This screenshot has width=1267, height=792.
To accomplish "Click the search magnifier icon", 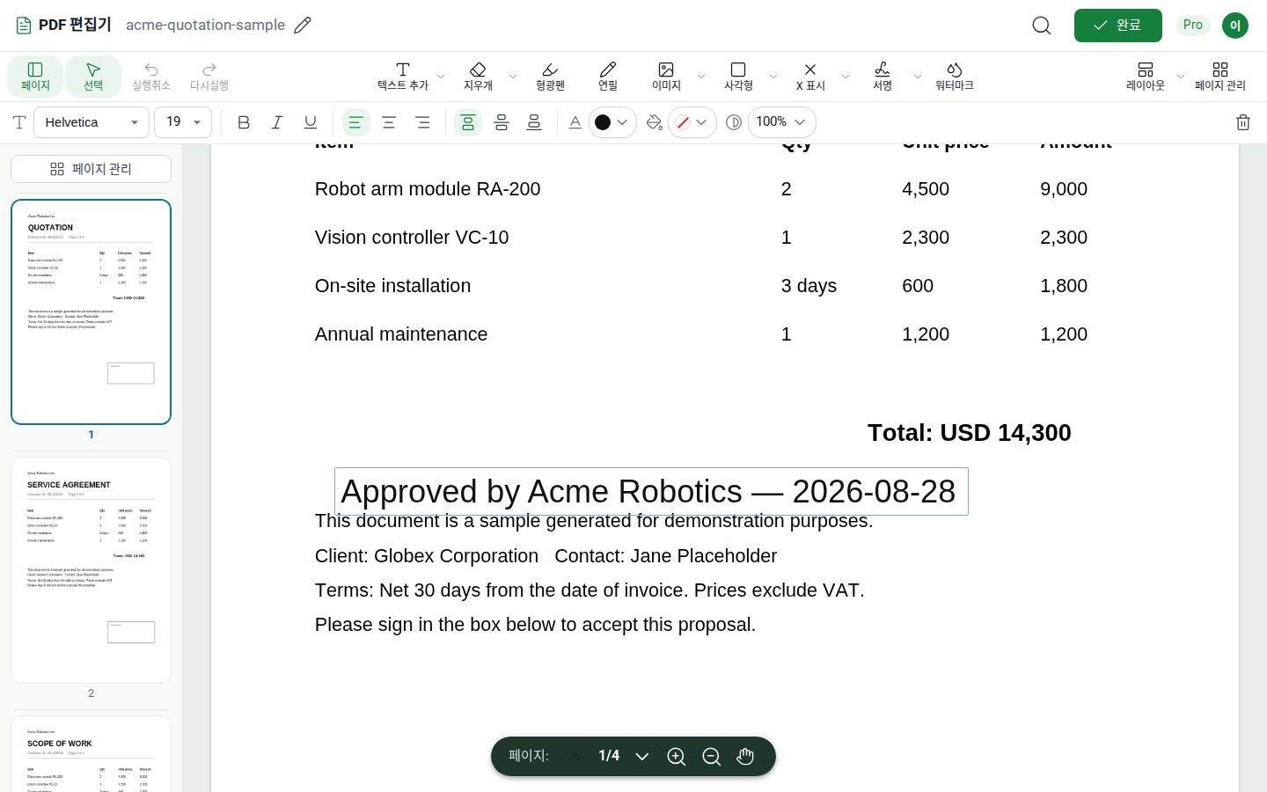I will (1042, 26).
